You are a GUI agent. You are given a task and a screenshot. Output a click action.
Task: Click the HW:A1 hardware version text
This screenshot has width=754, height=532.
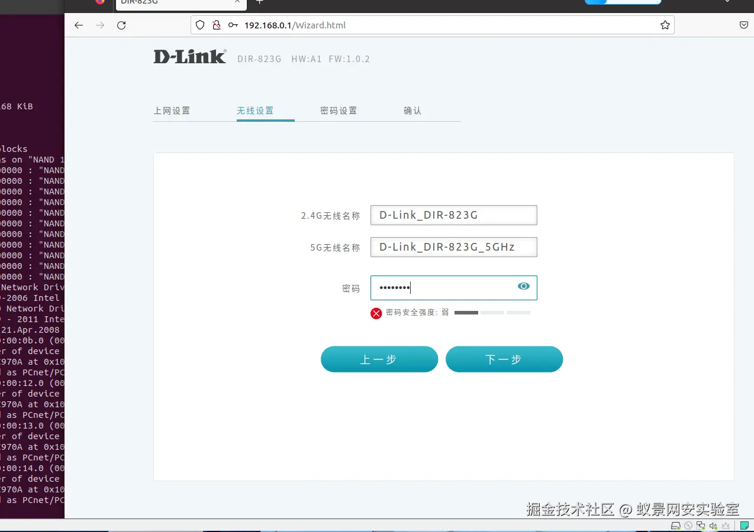[x=307, y=59]
